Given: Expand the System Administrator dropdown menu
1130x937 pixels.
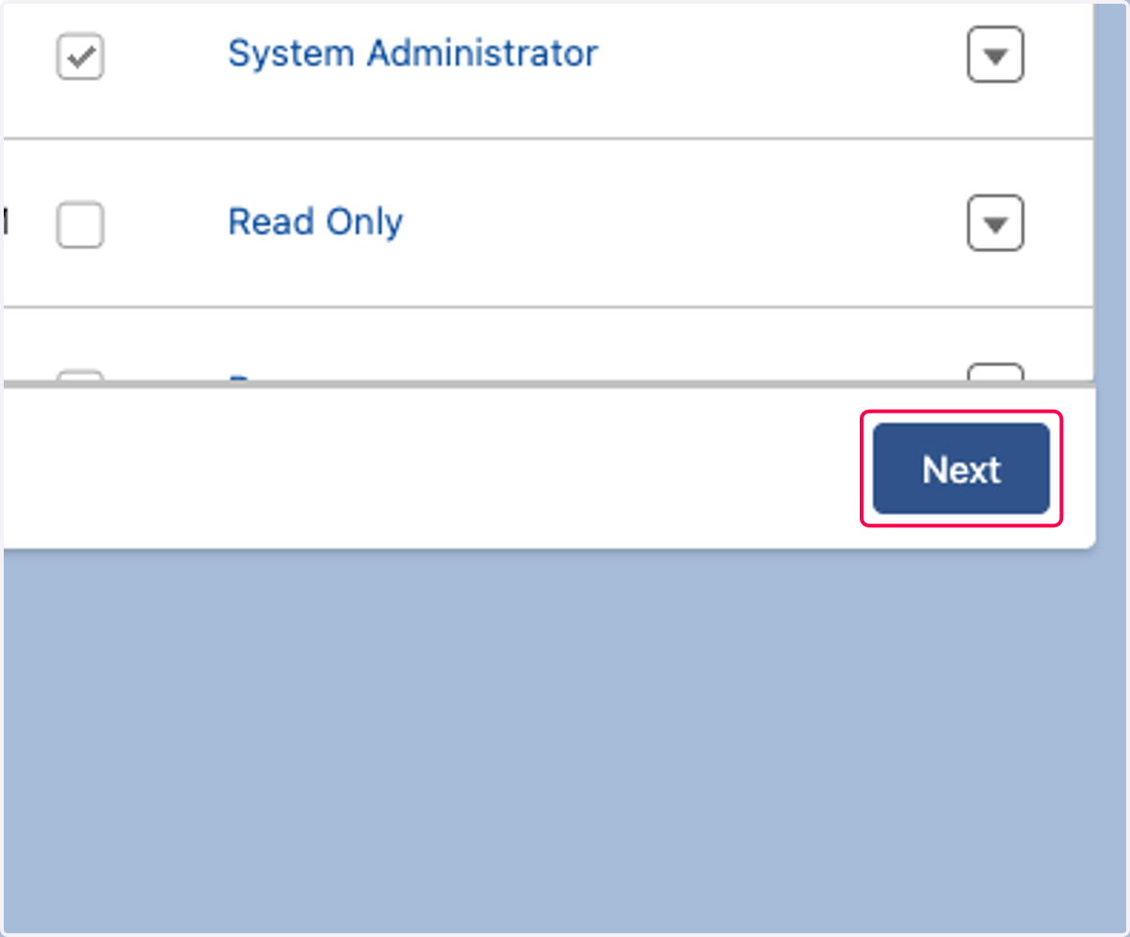Looking at the screenshot, I should [x=995, y=56].
